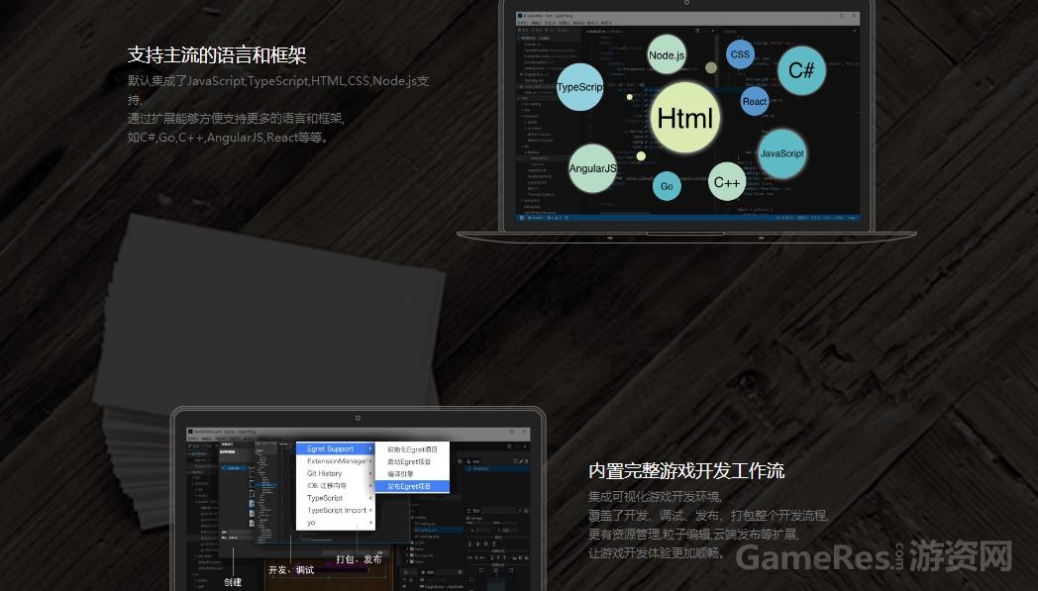Click the Node.js bubble

pos(666,54)
